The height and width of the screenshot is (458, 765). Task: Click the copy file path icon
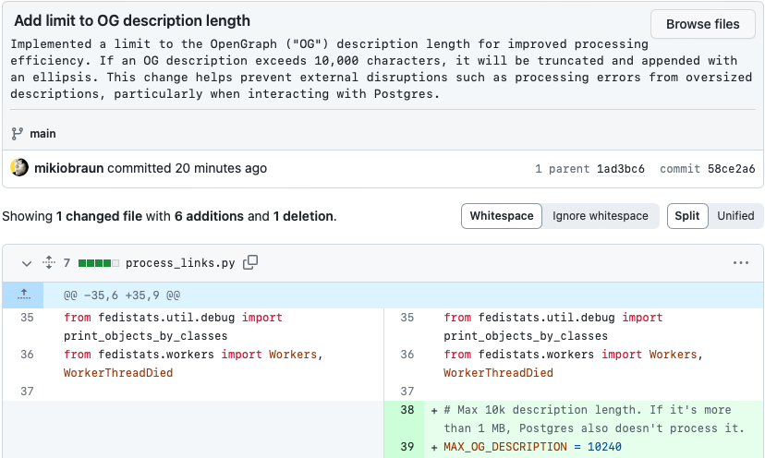pos(250,263)
